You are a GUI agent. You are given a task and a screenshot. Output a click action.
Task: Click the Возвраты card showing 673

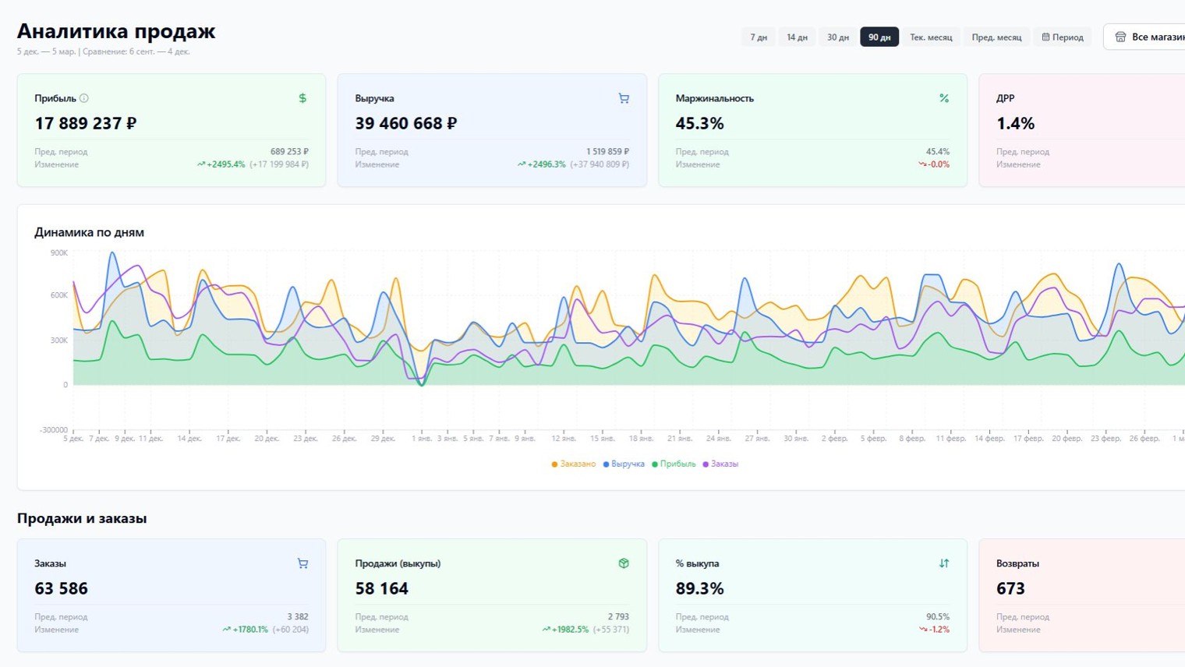click(x=1081, y=595)
